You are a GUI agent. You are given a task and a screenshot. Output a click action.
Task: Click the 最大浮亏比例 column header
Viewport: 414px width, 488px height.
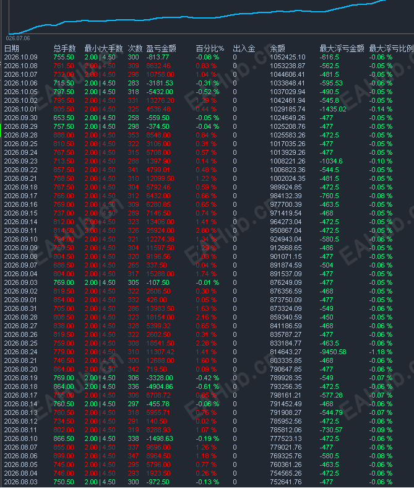(391, 48)
